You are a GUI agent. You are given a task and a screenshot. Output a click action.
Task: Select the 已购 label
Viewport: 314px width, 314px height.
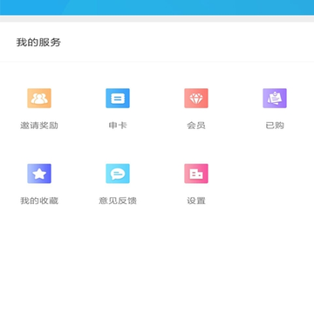click(275, 126)
